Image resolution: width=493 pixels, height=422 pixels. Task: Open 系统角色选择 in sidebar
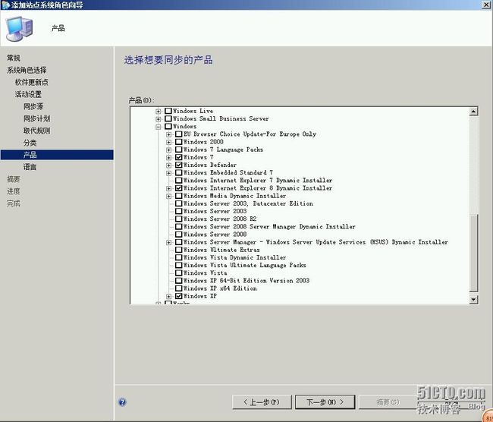(27, 70)
